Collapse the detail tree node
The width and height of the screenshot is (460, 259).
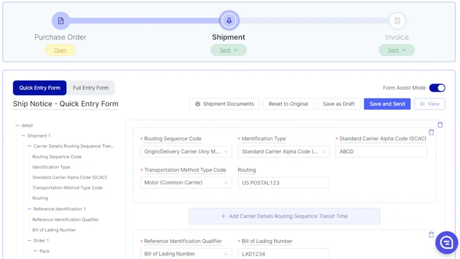(x=17, y=125)
